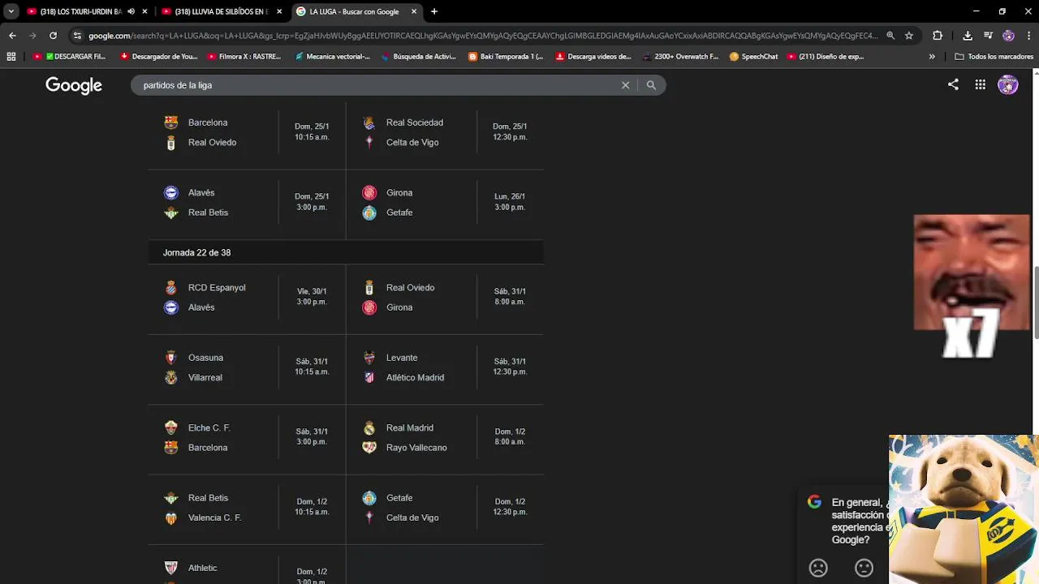
Task: Close the LA LUGA Google tab
Action: pyautogui.click(x=413, y=11)
